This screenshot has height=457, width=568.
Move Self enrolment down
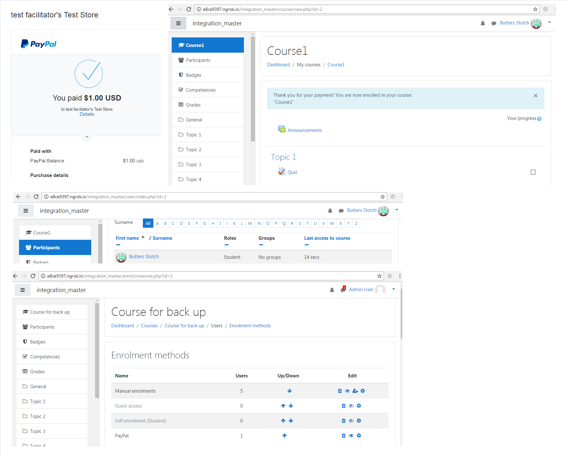[x=291, y=421]
